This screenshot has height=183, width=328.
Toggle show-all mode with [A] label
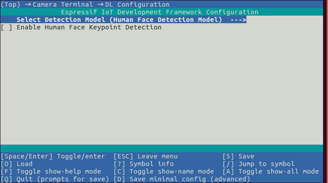pyautogui.click(x=271, y=171)
